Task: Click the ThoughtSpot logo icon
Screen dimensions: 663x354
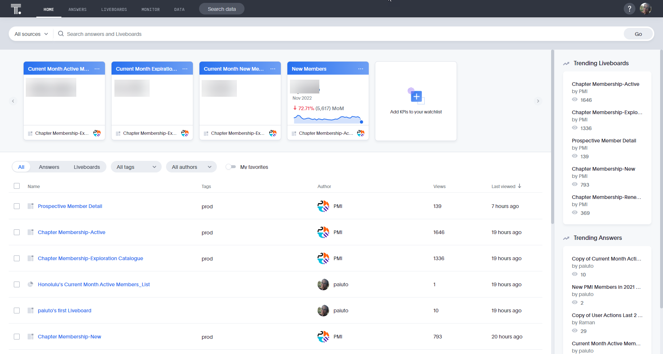Action: 16,9
